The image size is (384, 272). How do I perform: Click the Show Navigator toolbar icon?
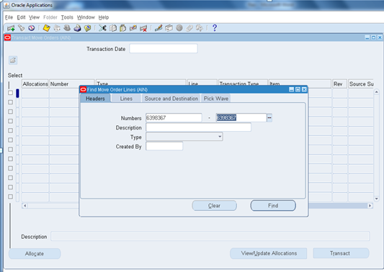point(32,28)
